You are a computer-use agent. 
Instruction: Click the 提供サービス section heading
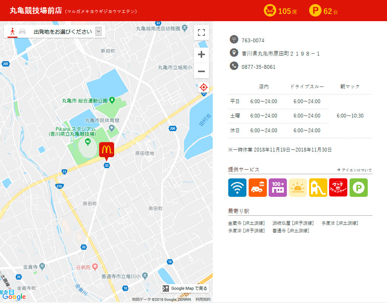point(244,170)
